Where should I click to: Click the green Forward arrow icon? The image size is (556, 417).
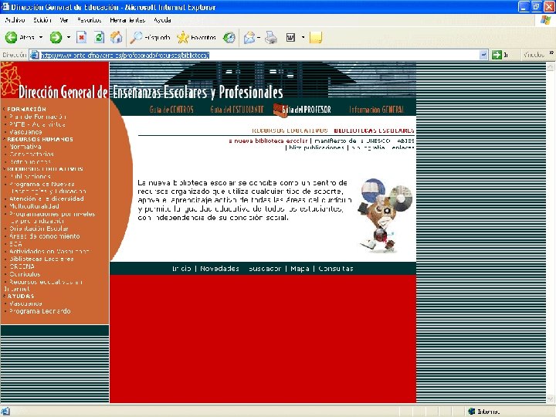[56, 37]
